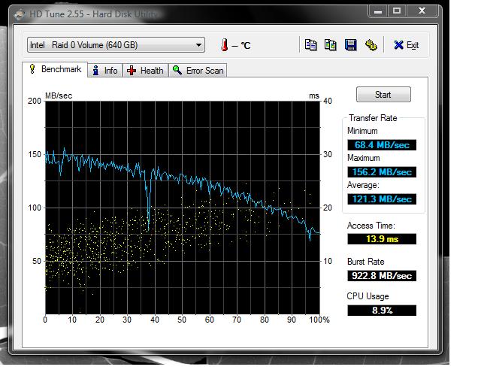
Task: Click the ms axis label above the graph
Action: [314, 95]
